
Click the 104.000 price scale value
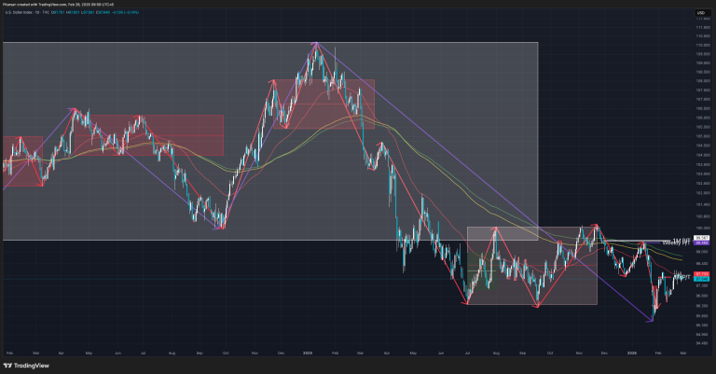[x=703, y=155]
